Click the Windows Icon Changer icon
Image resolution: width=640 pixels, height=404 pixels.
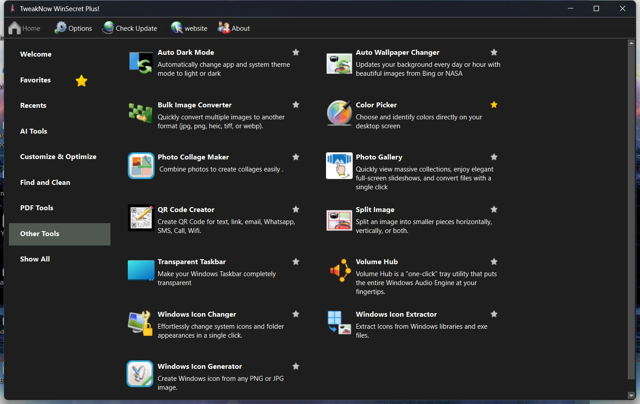[141, 323]
